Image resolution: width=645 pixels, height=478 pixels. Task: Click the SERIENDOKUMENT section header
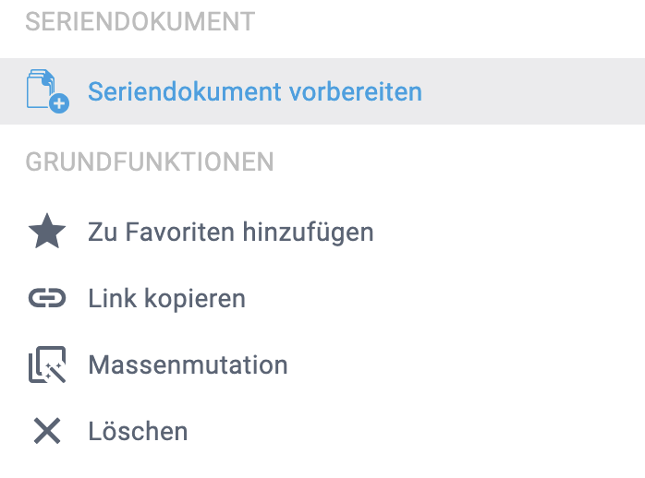[140, 22]
